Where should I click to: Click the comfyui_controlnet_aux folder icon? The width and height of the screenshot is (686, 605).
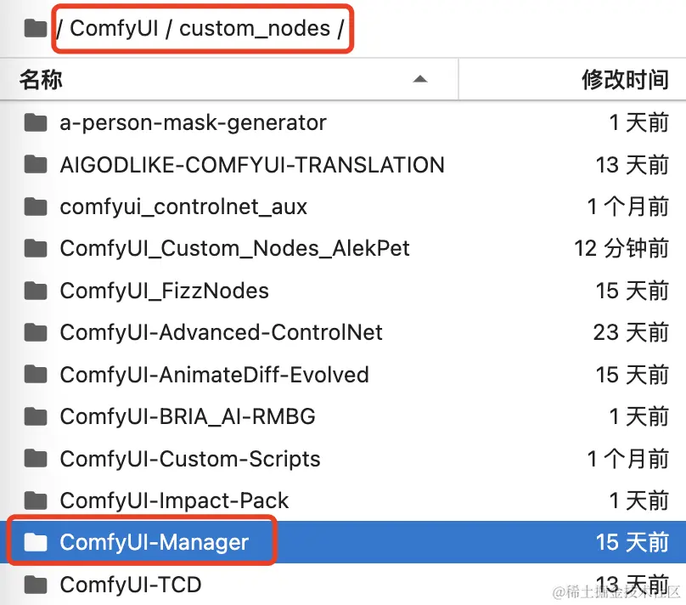36,206
